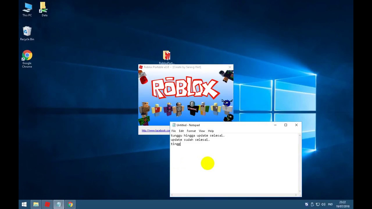Image resolution: width=372 pixels, height=209 pixels.
Task: Open the Notepad File menu
Action: click(x=174, y=131)
